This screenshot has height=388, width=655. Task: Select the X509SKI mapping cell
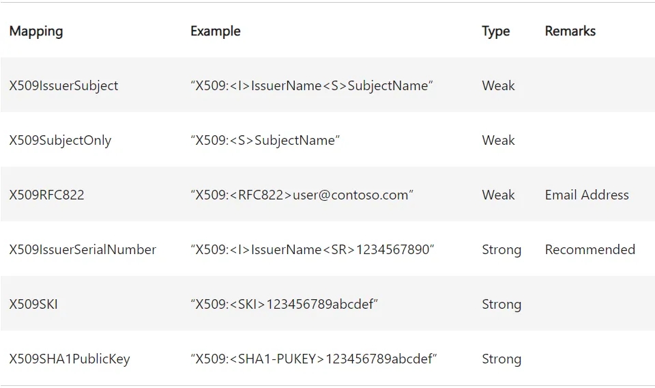33,304
